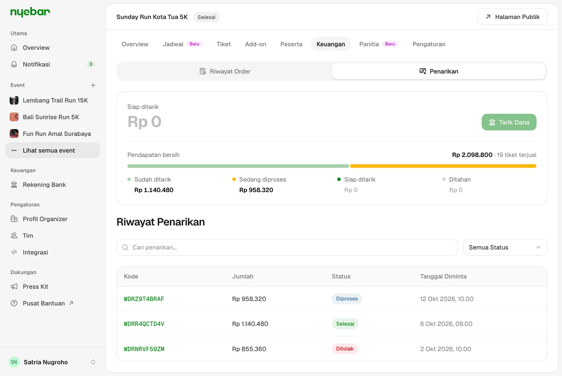The image size is (562, 376).
Task: Click the search magnifier icon
Action: [125, 247]
